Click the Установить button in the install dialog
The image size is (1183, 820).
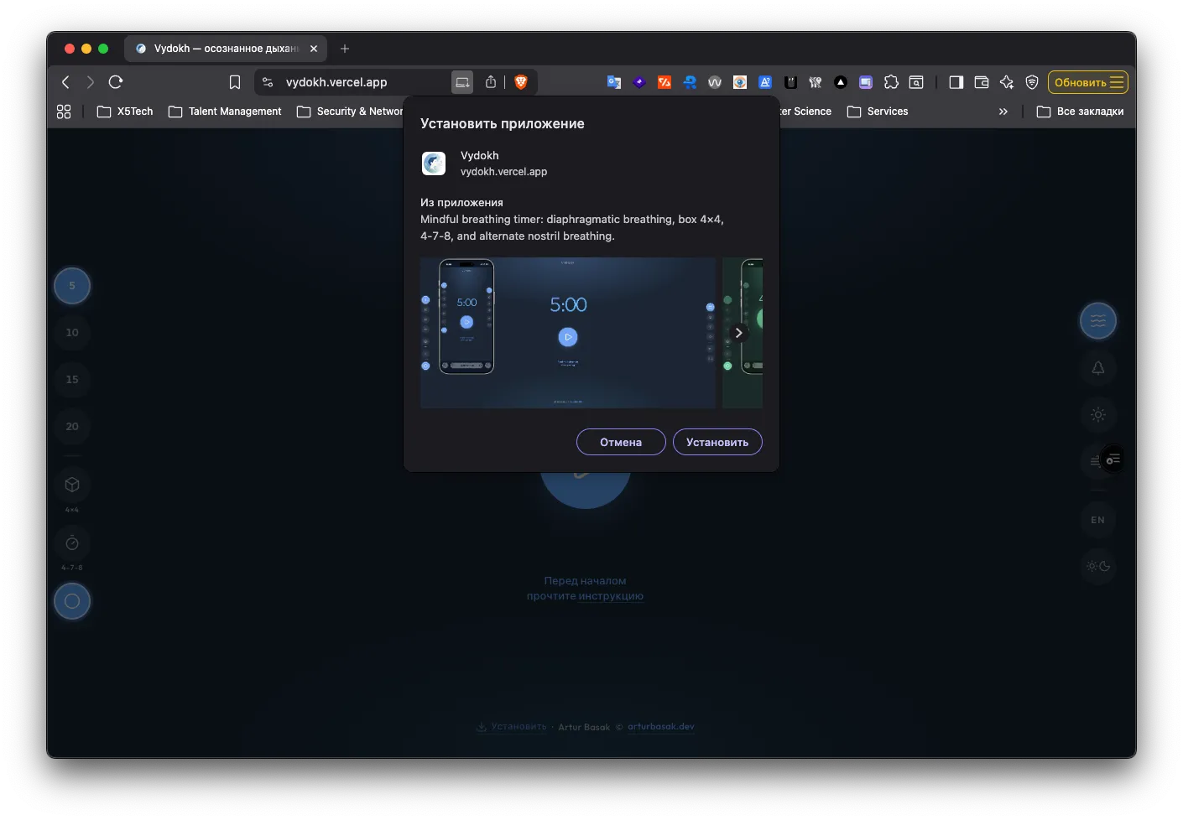(717, 442)
